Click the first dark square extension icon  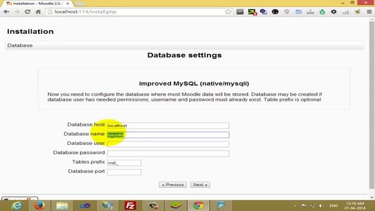240,12
